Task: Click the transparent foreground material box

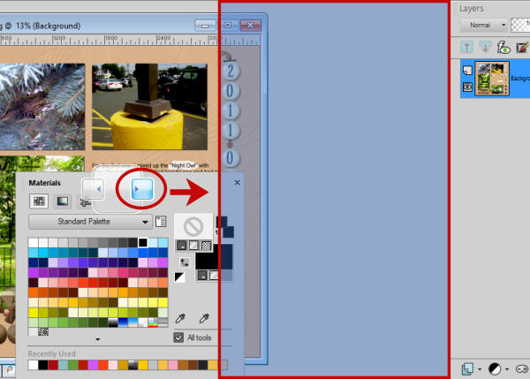Action: coord(193,226)
